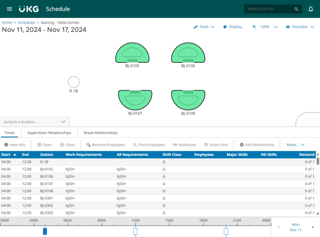The image size is (320, 237).
Task: Click the UKG logo
Action: tap(29, 9)
